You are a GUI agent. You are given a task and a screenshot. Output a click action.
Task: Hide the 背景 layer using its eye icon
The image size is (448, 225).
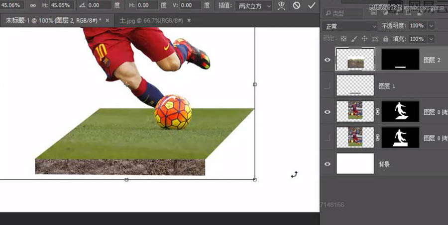pos(327,163)
